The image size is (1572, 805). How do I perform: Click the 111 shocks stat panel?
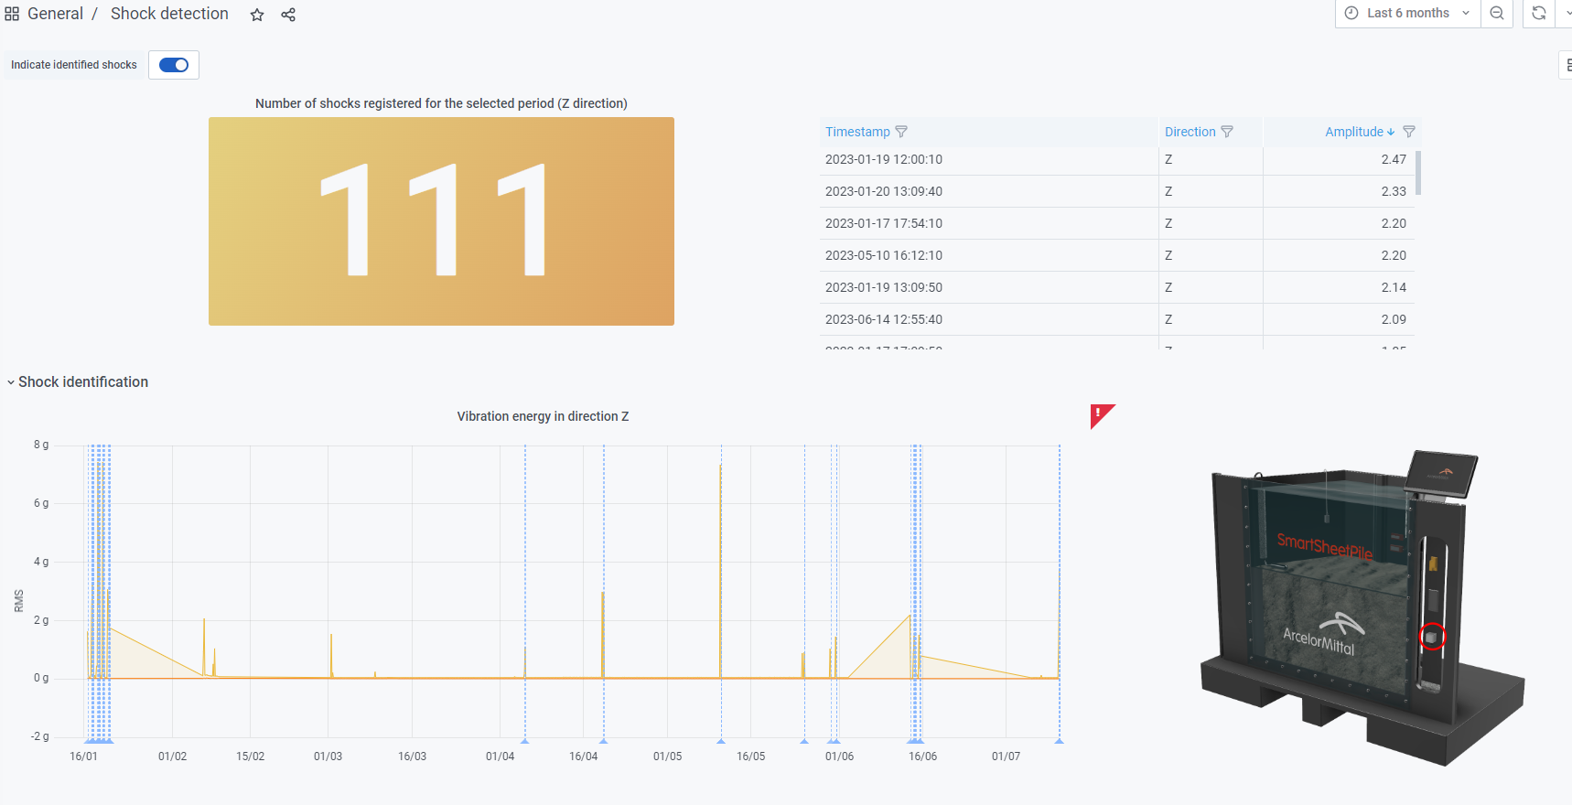point(441,221)
